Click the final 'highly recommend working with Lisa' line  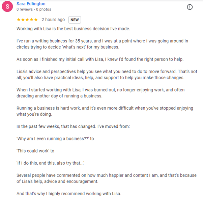69,194
